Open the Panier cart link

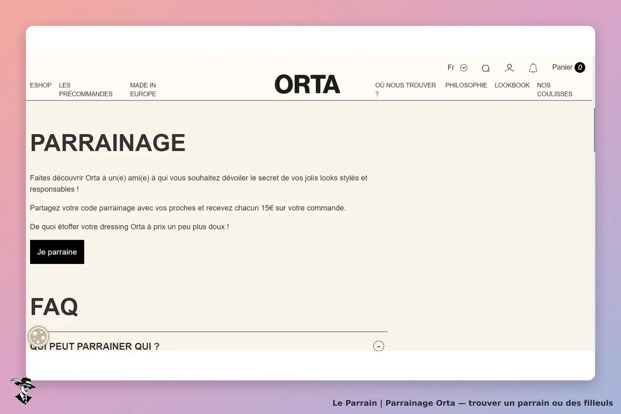pos(568,67)
